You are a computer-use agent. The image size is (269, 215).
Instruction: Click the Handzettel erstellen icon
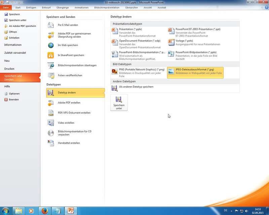(51, 143)
